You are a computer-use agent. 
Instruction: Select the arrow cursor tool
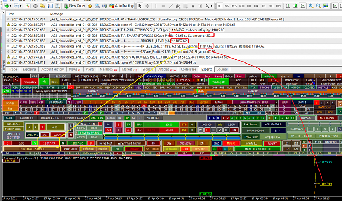140,6
